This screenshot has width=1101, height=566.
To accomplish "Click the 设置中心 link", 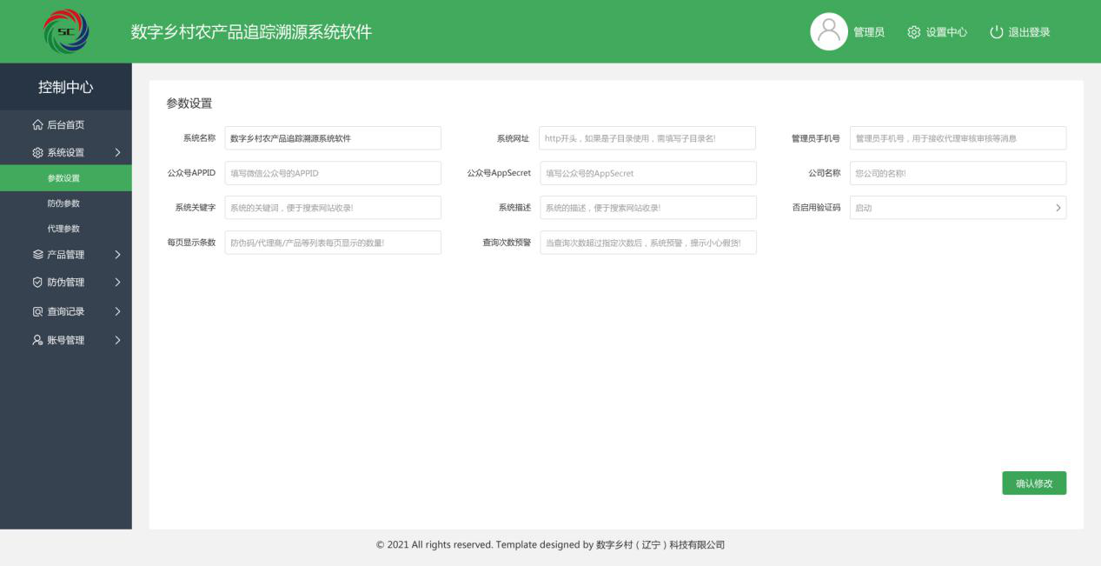I will coord(946,32).
